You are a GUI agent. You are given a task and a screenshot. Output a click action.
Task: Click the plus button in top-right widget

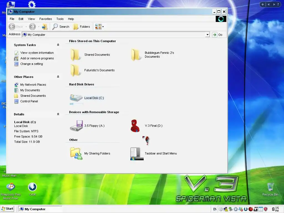coord(262,4)
